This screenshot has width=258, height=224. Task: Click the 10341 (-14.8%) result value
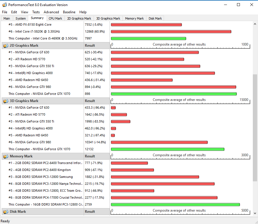95,142
